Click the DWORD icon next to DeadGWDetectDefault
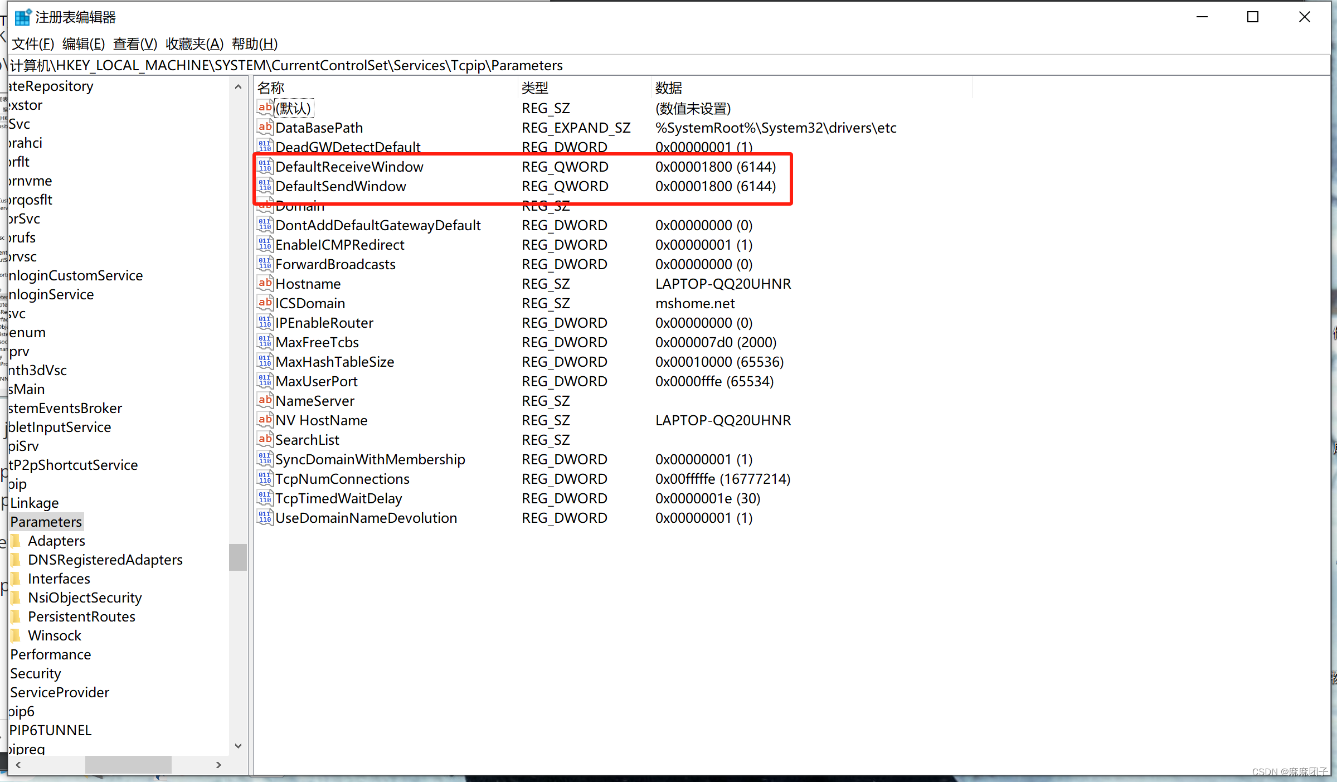 265,147
